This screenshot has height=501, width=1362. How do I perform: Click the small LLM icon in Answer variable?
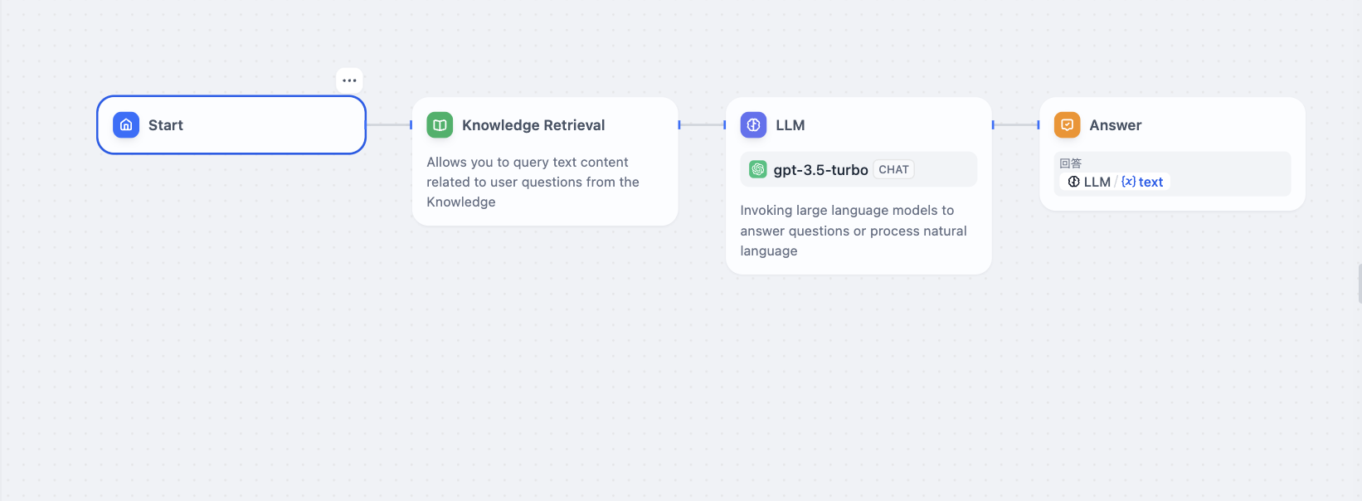click(x=1073, y=182)
